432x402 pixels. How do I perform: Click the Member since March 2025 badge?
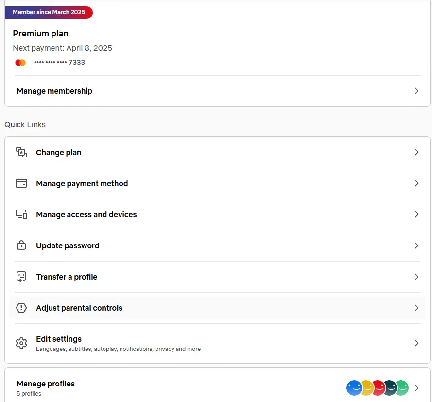point(49,12)
